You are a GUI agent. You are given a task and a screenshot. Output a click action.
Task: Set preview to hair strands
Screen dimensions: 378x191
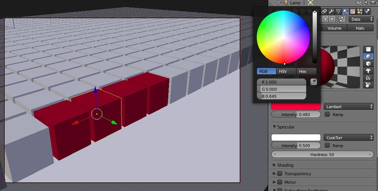point(368,78)
